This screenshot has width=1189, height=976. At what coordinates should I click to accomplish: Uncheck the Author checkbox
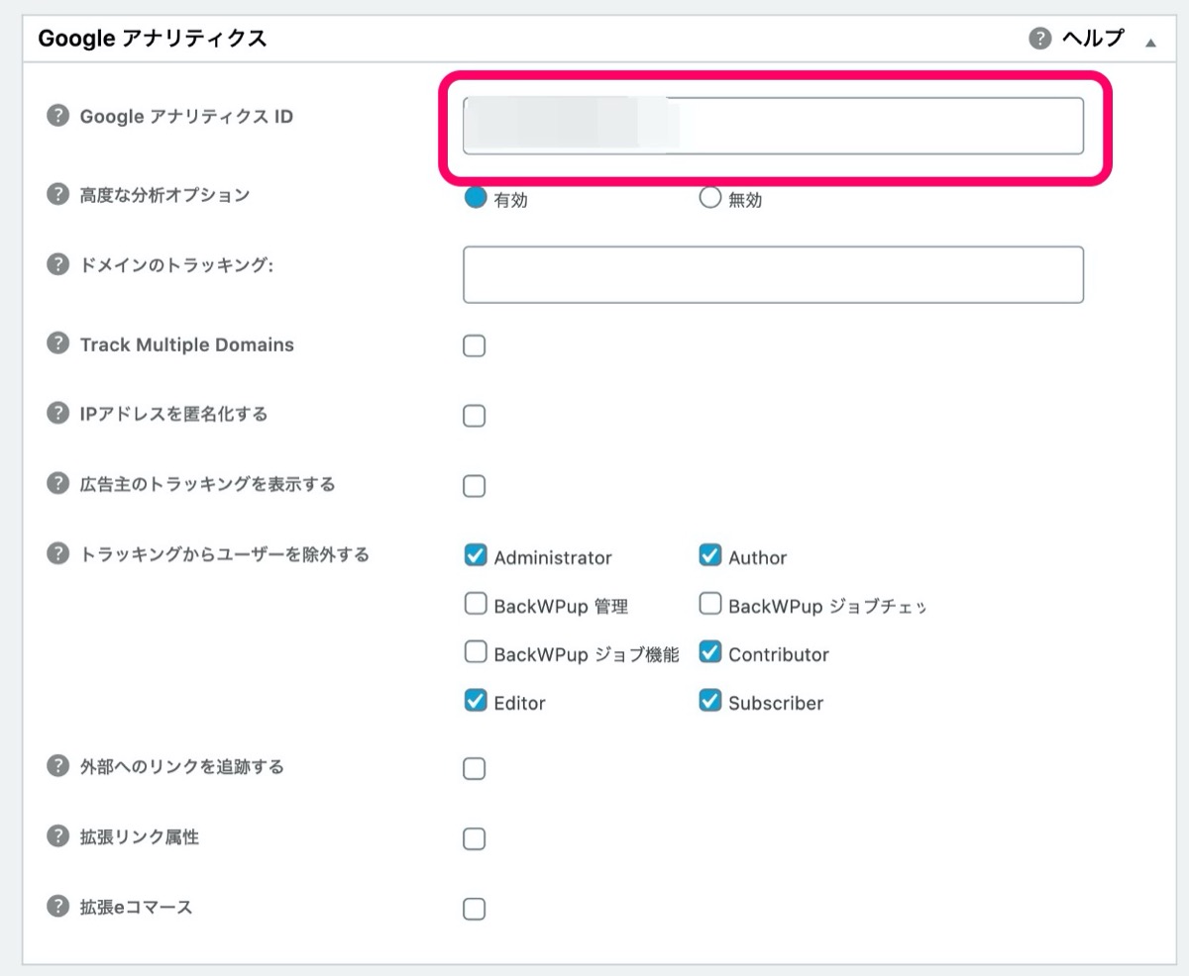click(709, 555)
